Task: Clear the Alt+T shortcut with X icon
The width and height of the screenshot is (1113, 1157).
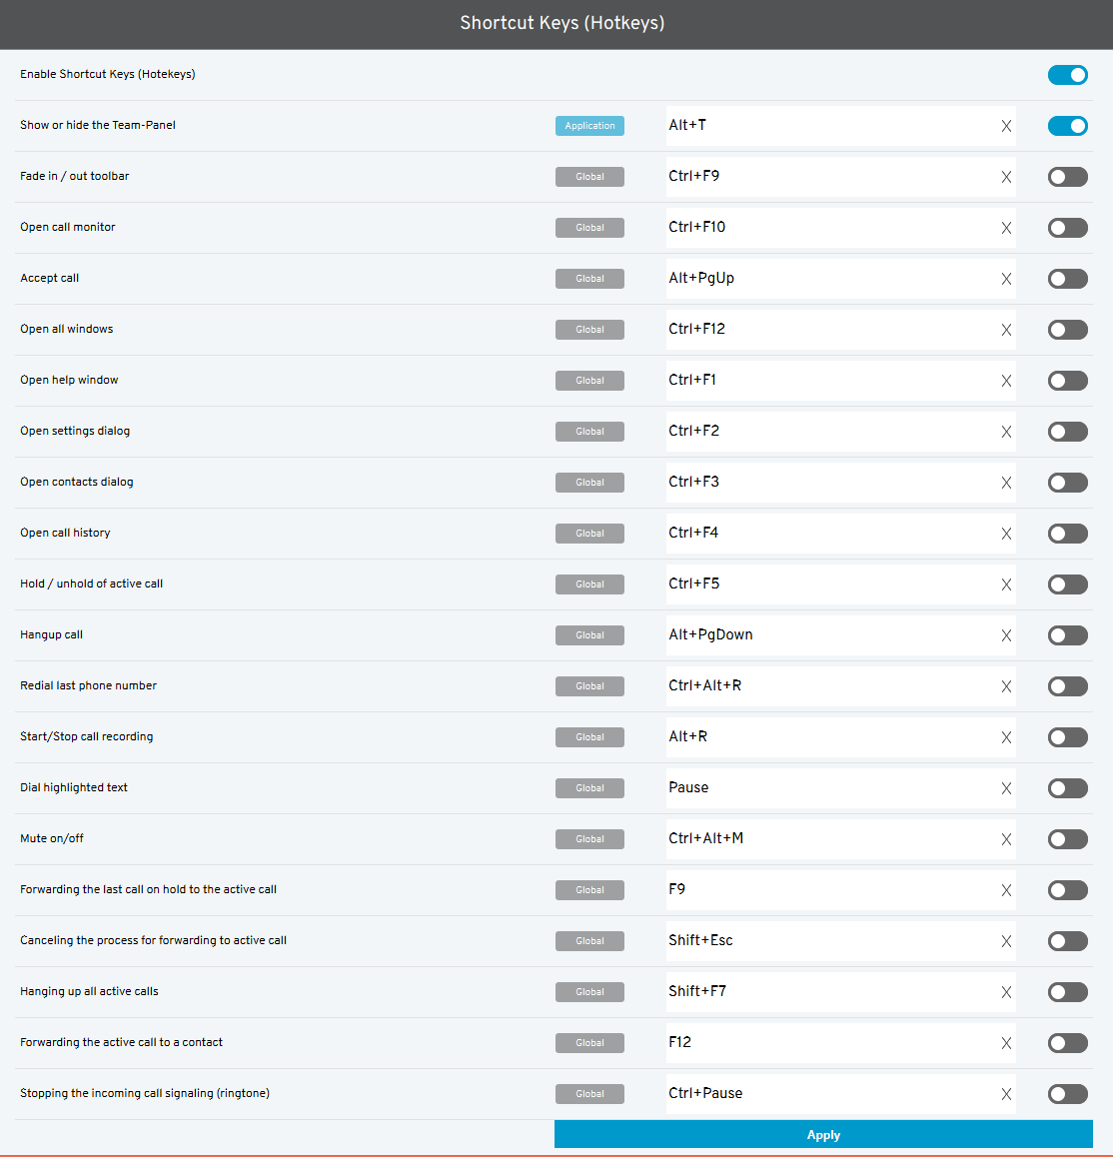Action: click(x=1006, y=126)
